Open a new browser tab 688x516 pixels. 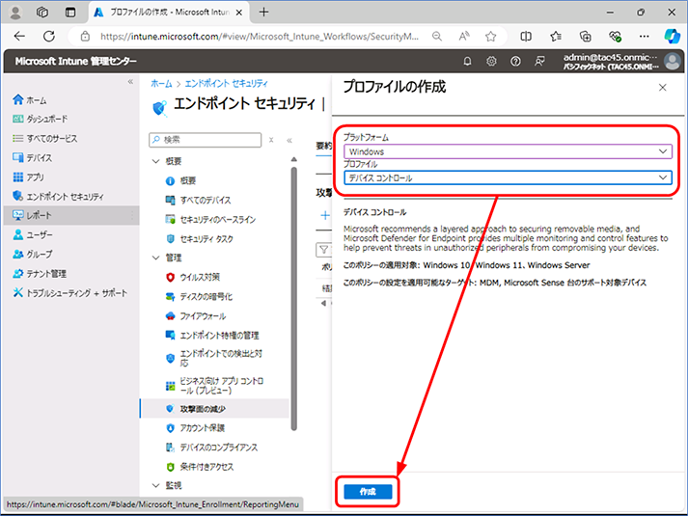(263, 13)
